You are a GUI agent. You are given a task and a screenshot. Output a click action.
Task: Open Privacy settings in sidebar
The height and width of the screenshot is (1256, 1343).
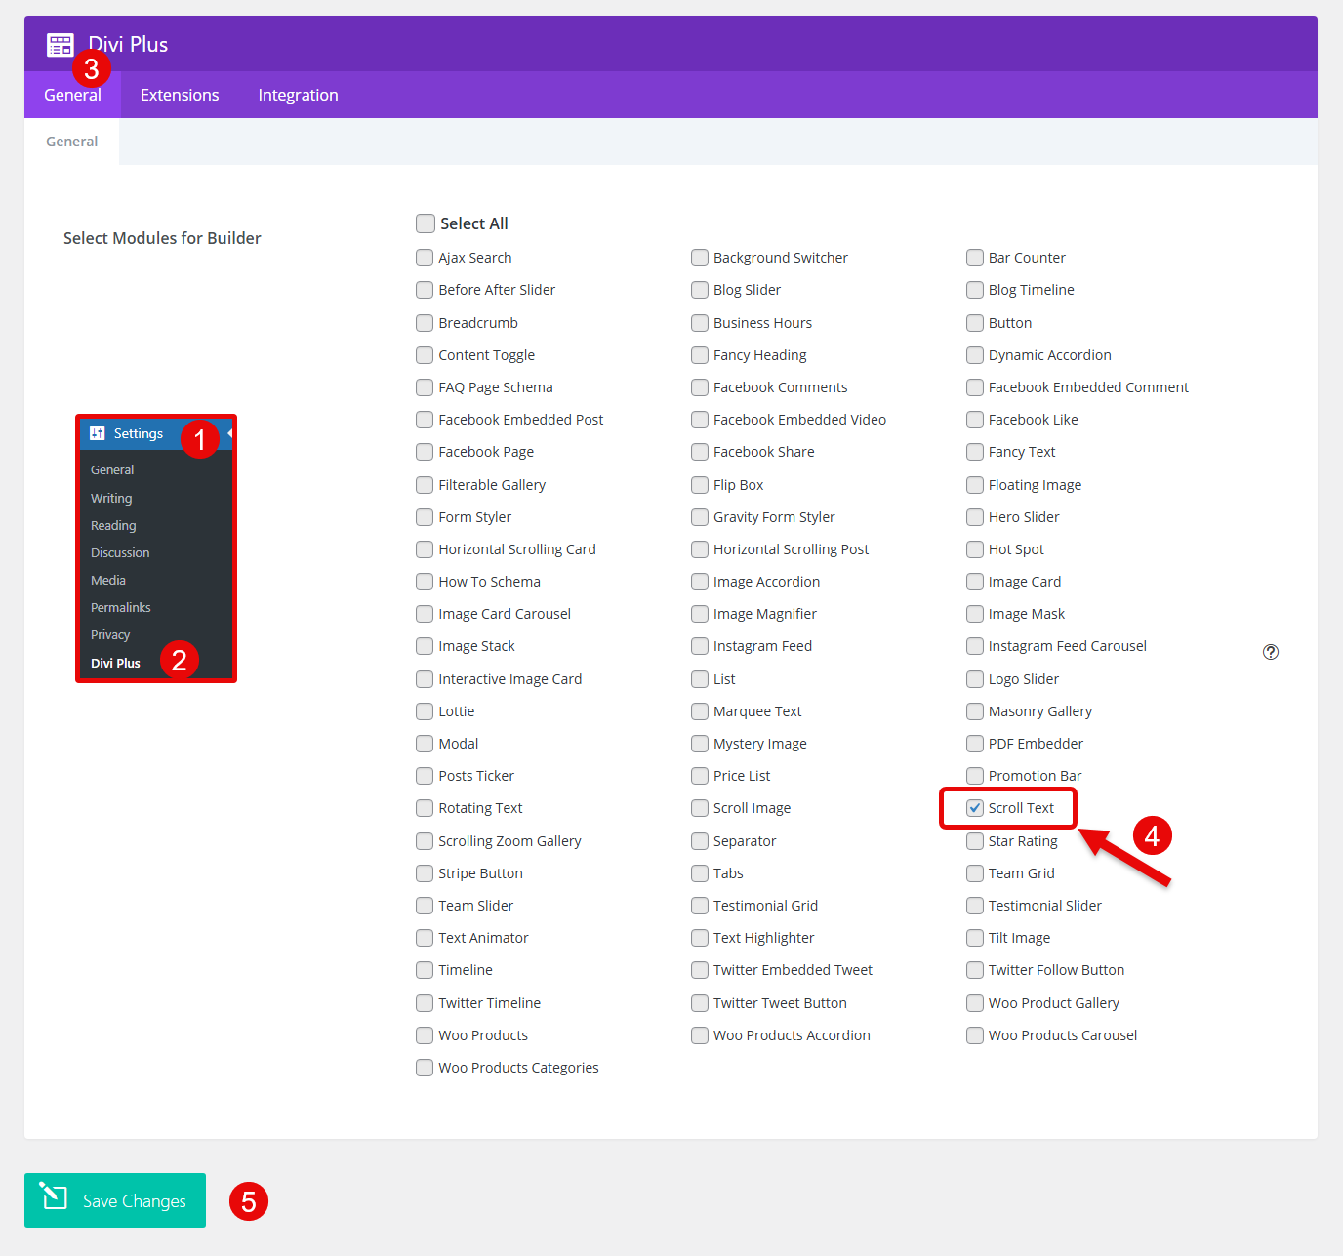pos(110,634)
